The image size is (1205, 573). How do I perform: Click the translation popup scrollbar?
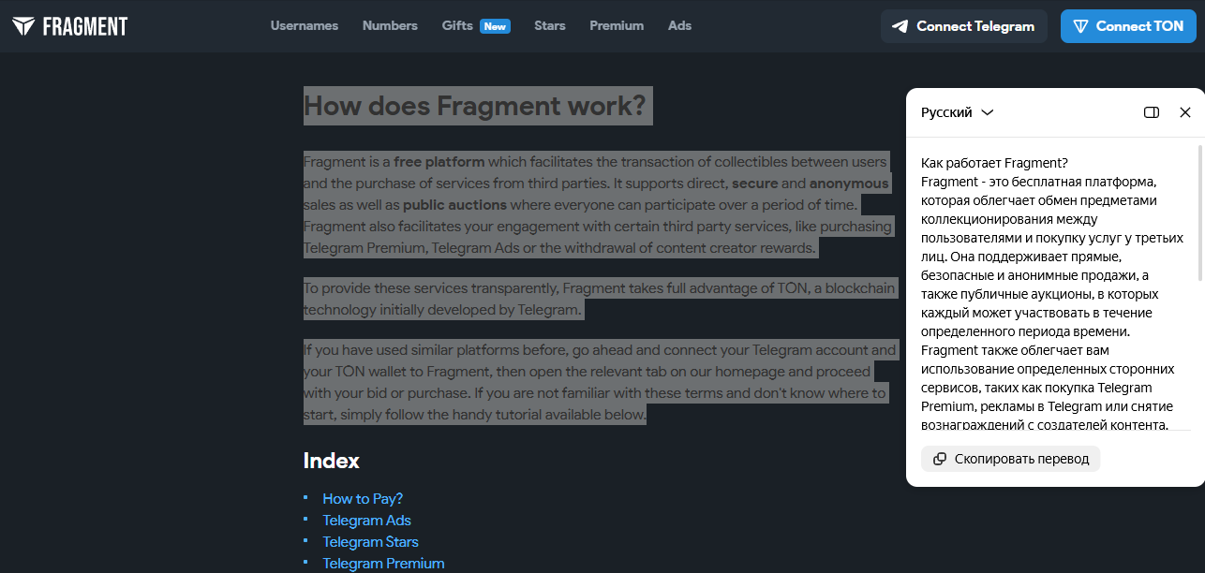(x=1200, y=213)
